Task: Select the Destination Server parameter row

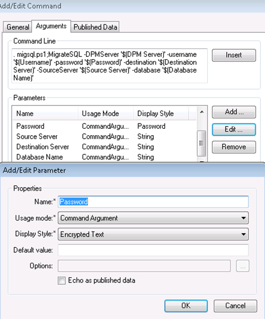Action: click(x=104, y=147)
